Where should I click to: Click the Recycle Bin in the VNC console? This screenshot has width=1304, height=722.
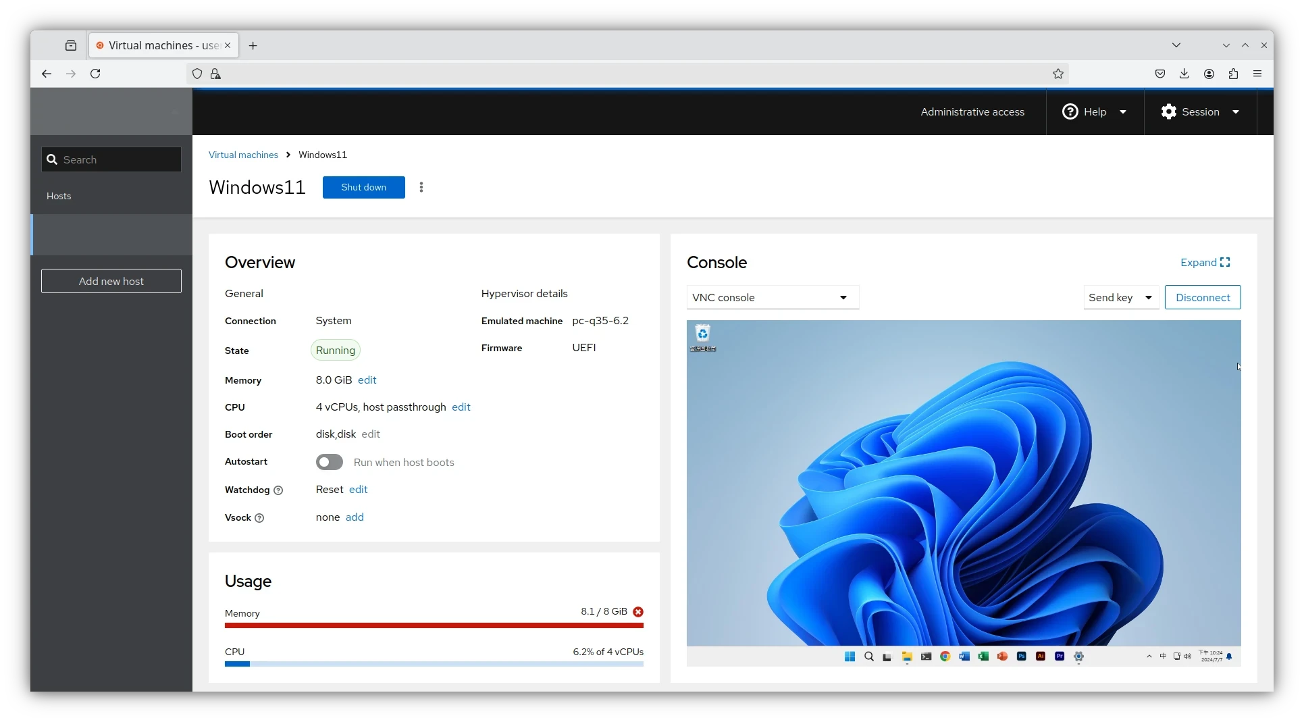[x=703, y=336]
